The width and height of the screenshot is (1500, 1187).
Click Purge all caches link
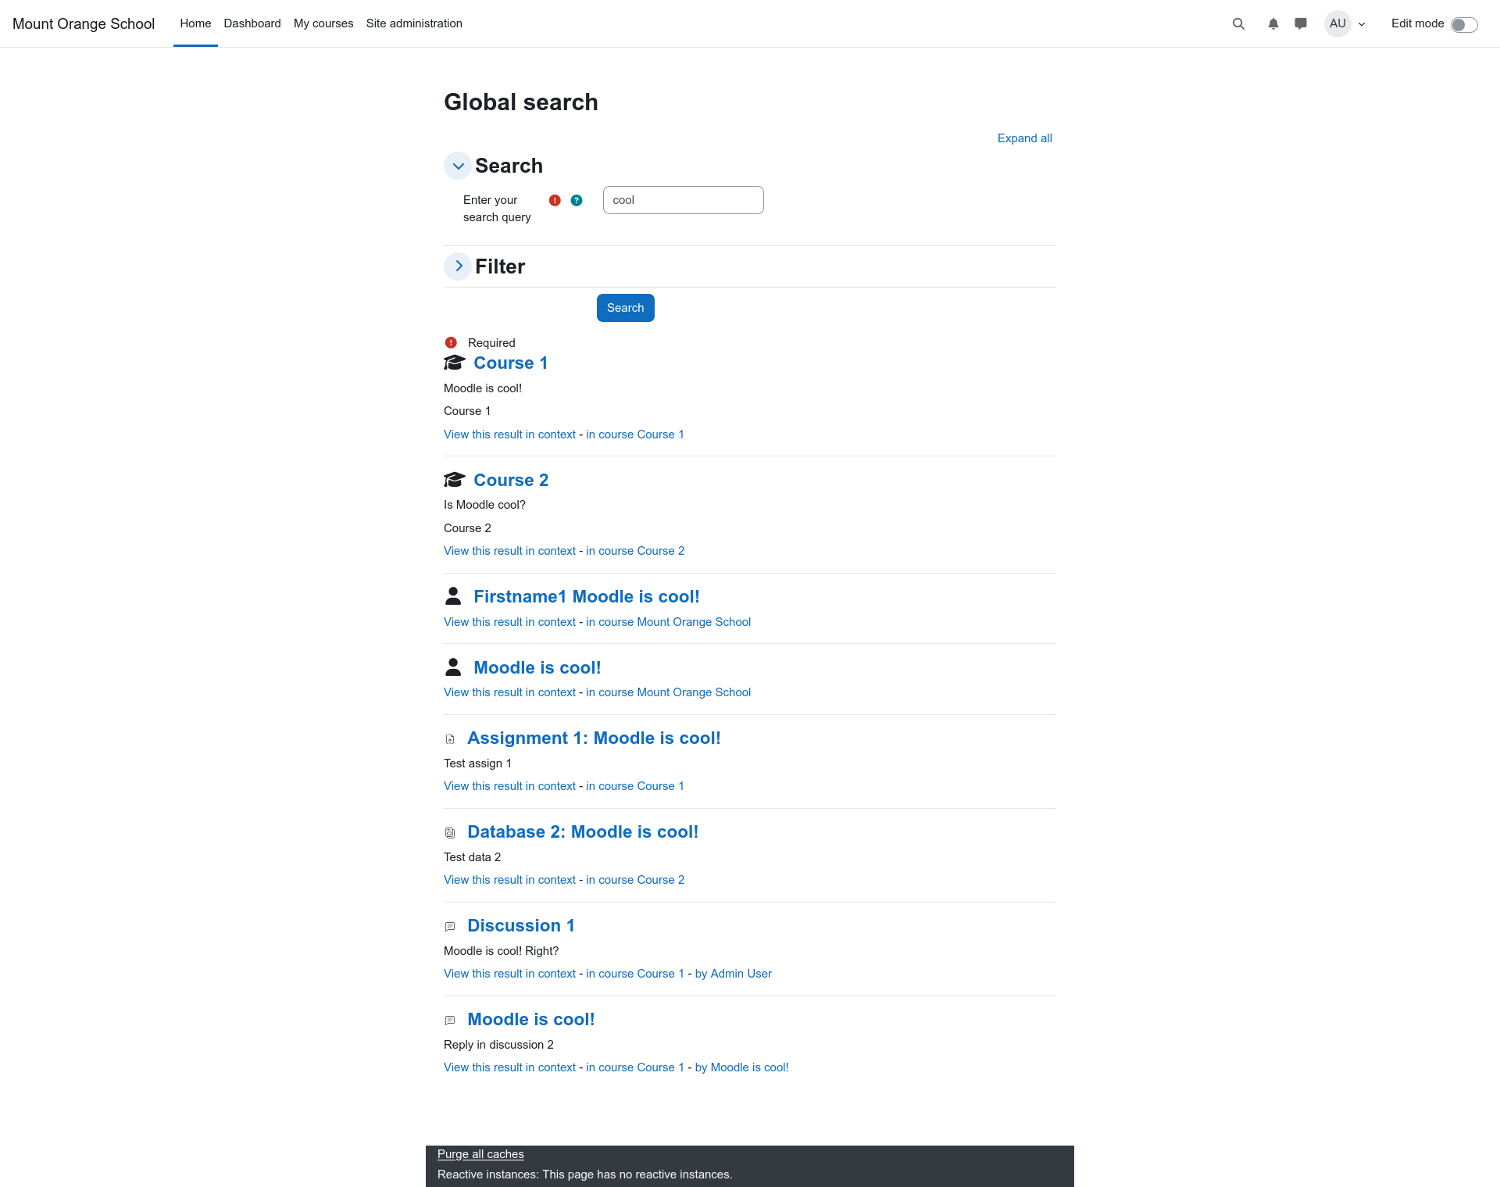480,1154
